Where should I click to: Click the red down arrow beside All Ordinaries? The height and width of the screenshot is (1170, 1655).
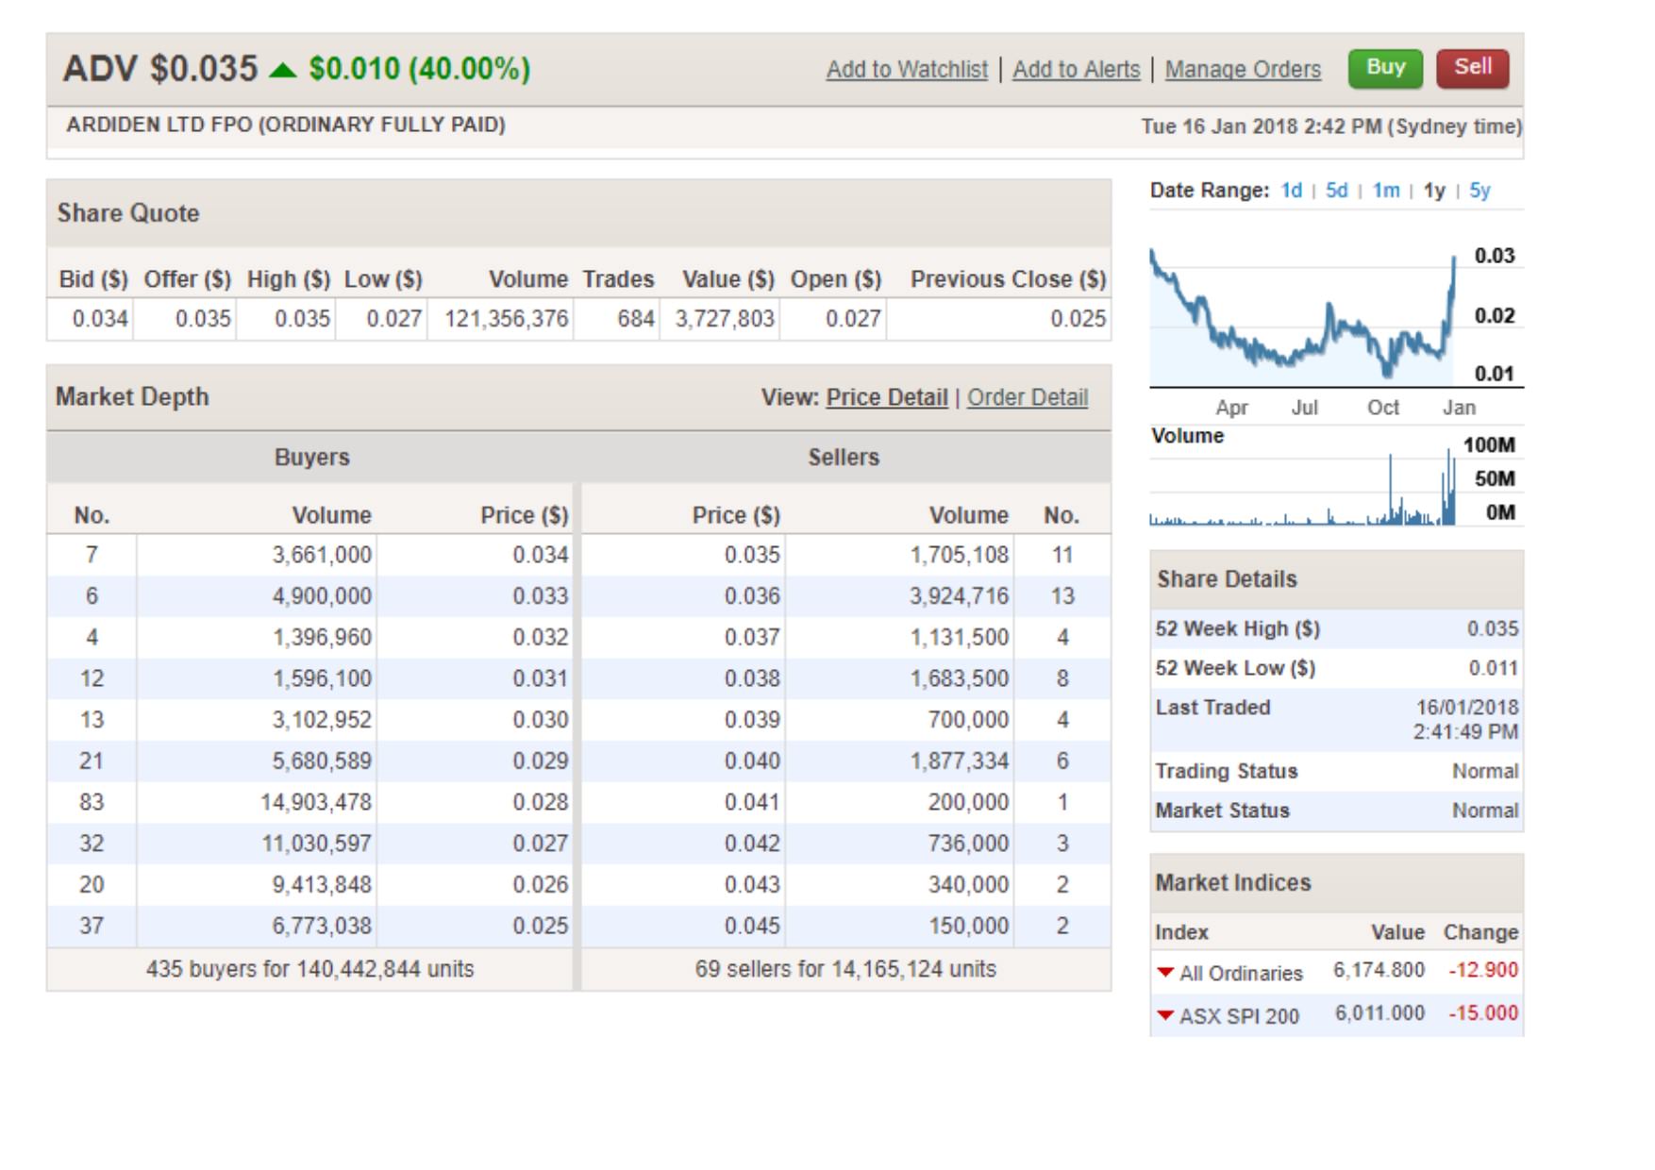click(1165, 972)
